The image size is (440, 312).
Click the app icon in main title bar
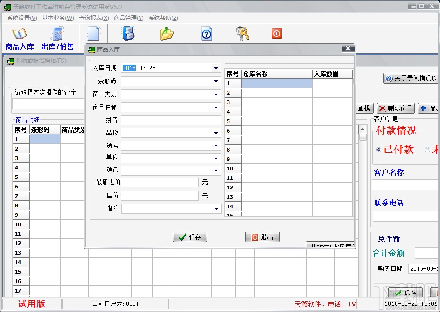7,7
